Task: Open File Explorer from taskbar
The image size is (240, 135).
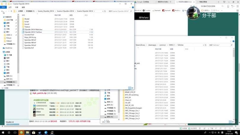Action: click(x=27, y=133)
